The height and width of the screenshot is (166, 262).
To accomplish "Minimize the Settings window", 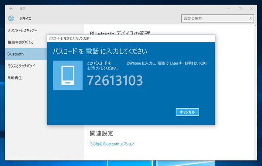I will click(x=229, y=9).
